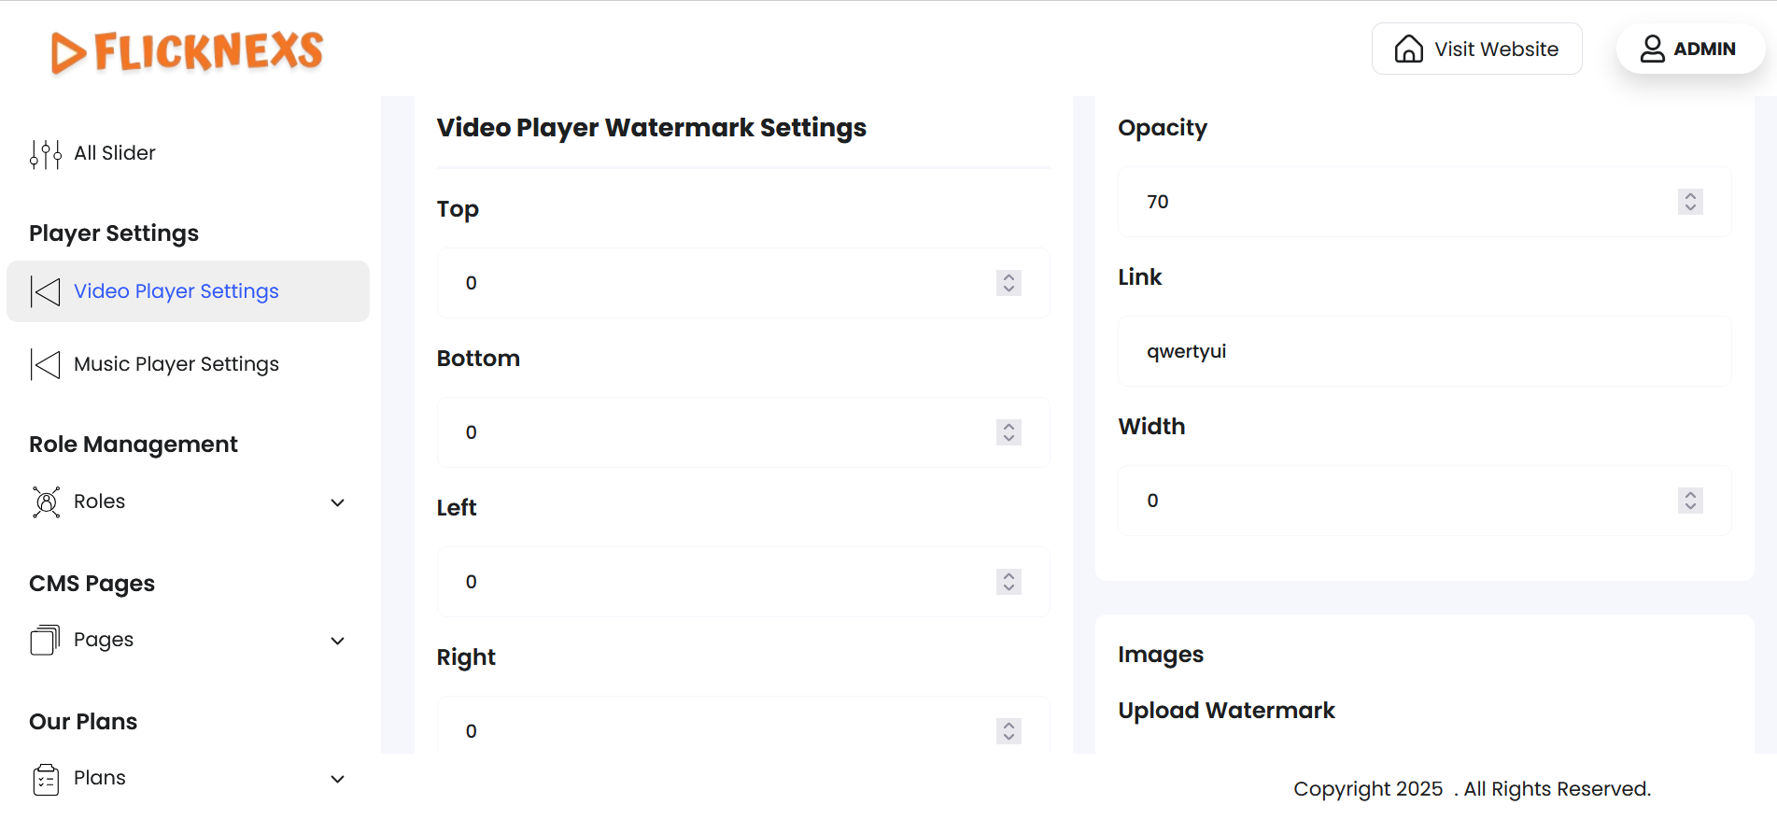Expand the Plans submenu chevron

[338, 779]
